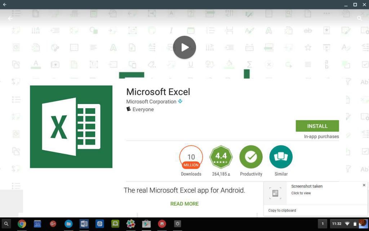Open the blue chat app shelf icon
The image size is (369, 231).
[x=99, y=224]
